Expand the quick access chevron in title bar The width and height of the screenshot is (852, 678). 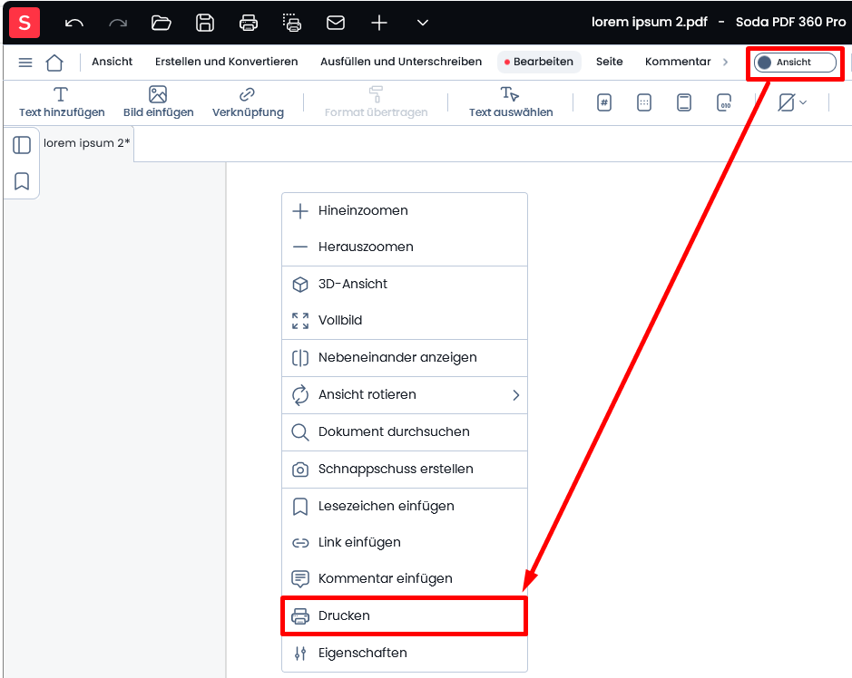[422, 23]
